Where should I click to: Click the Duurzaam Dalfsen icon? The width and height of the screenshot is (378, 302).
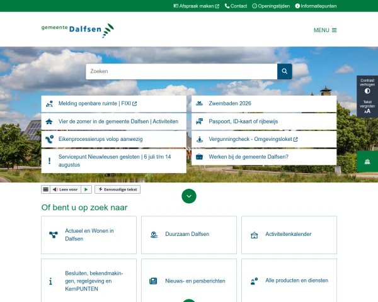154,235
